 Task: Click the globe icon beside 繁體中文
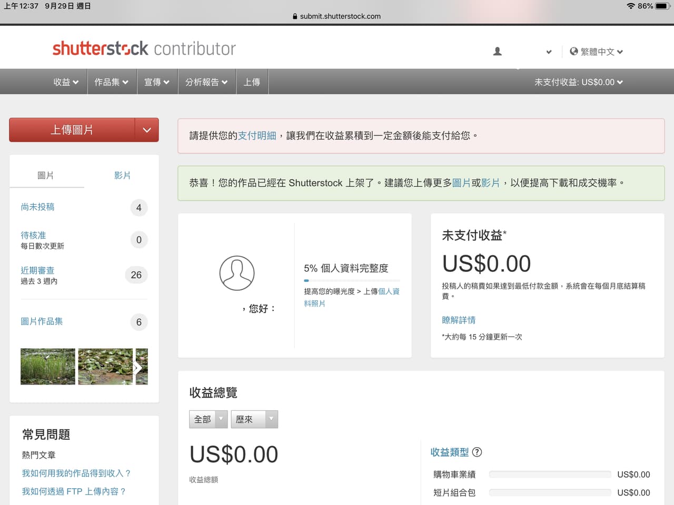point(573,52)
